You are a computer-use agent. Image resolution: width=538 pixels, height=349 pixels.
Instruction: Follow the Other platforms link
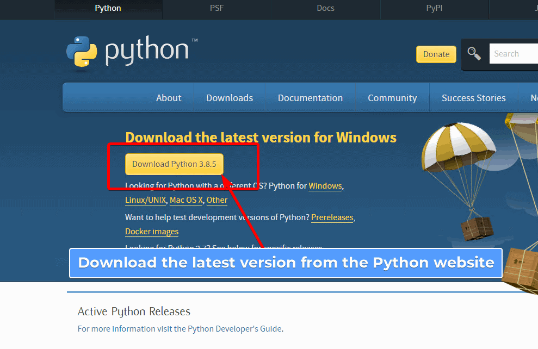tap(217, 200)
